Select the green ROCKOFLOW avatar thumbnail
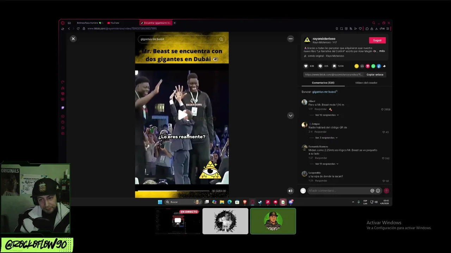Viewport: 451px width, 253px height. click(x=273, y=221)
